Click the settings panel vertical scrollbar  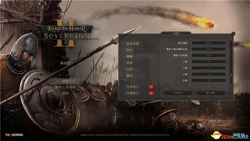coord(231,62)
